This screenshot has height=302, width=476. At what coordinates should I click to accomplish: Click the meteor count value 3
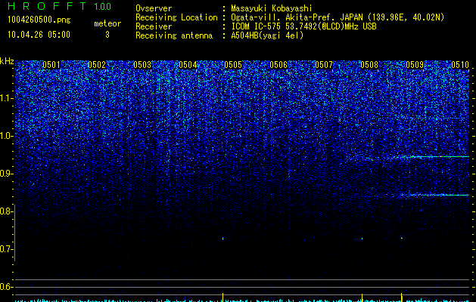tap(107, 35)
